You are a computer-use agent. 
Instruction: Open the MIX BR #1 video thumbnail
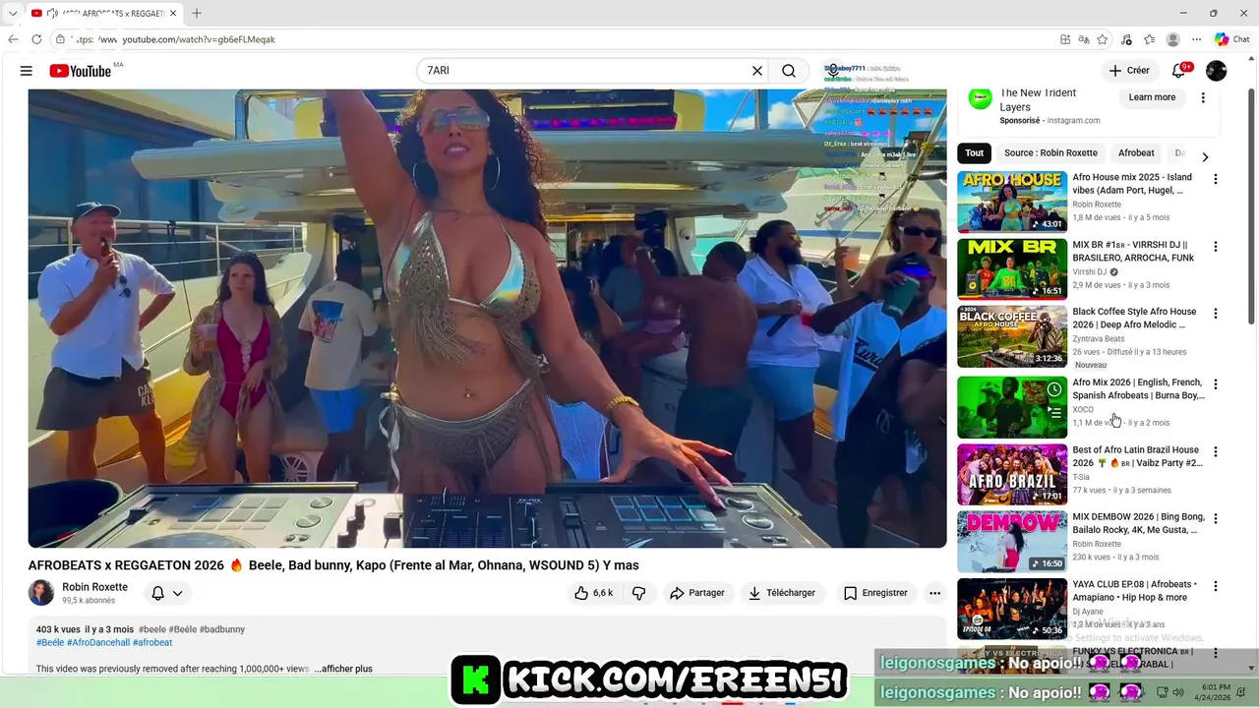(1012, 268)
